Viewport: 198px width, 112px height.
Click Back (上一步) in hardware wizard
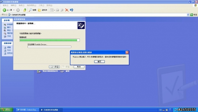[x=54, y=67]
